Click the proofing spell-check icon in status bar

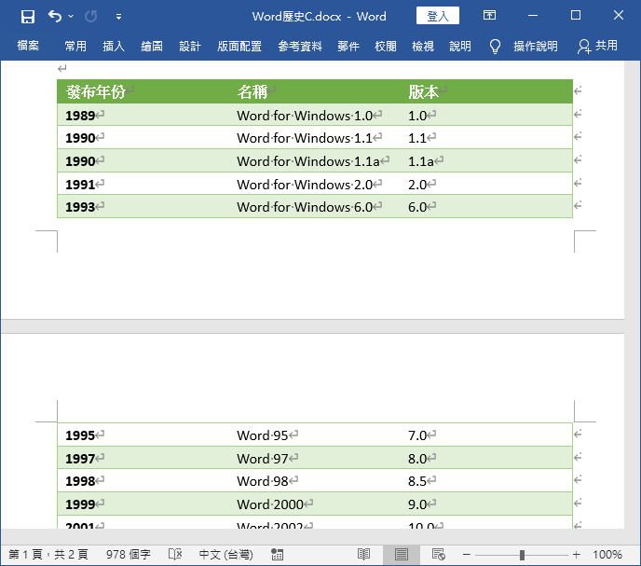[x=175, y=555]
